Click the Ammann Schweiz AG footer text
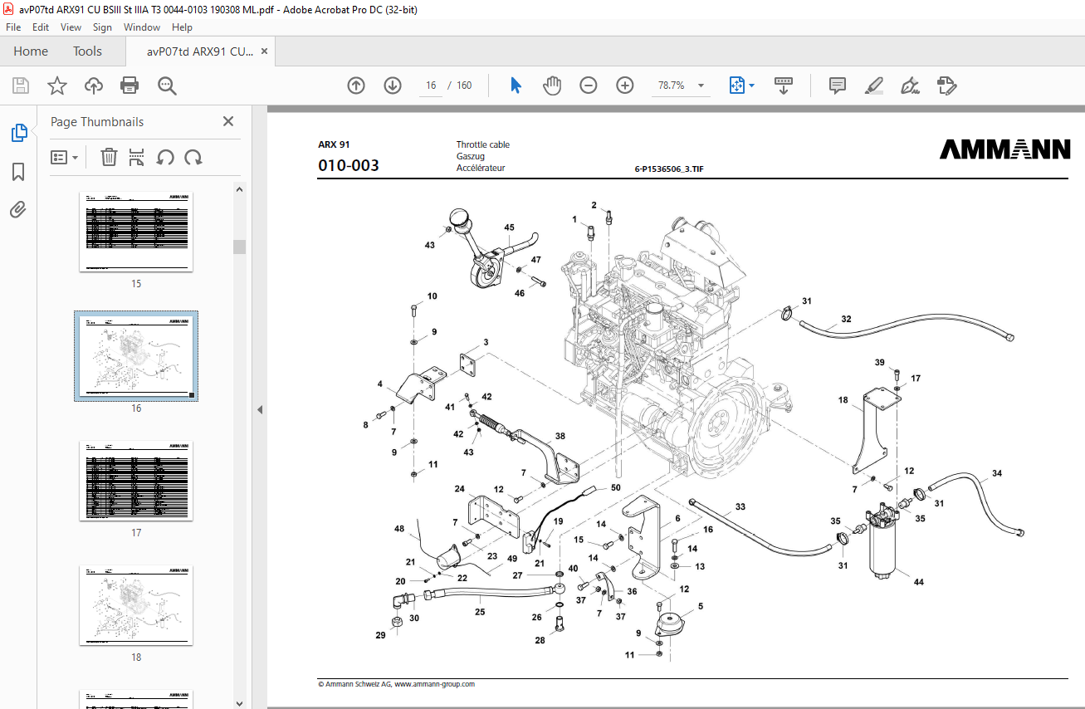 click(397, 684)
